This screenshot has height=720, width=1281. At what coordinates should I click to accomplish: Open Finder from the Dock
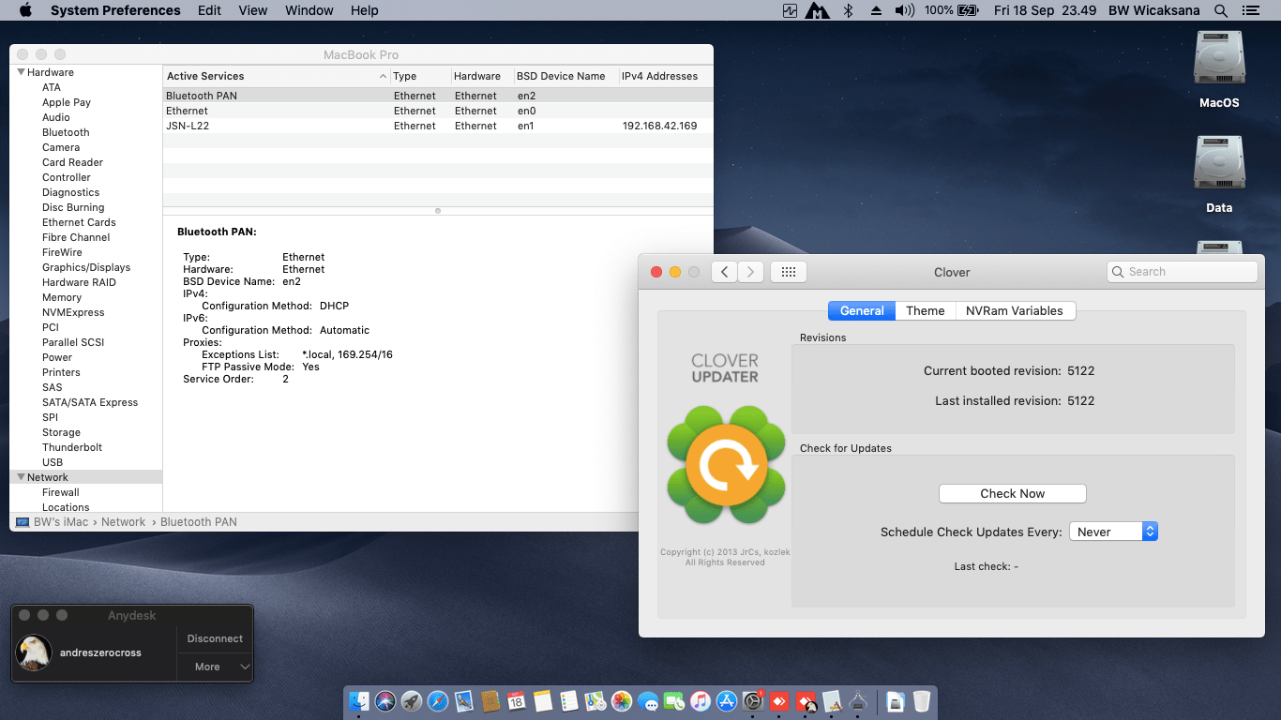click(359, 700)
